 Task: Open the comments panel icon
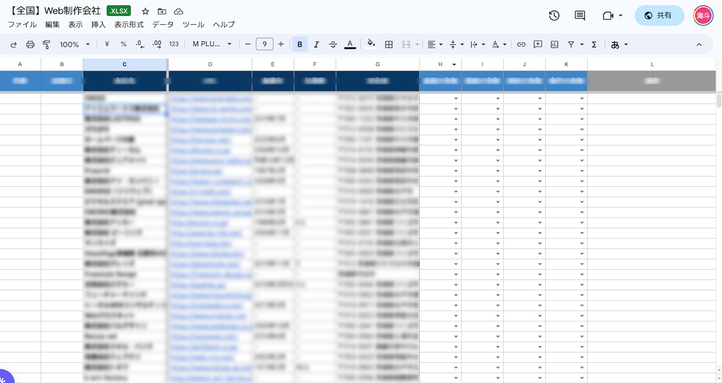[x=580, y=15]
